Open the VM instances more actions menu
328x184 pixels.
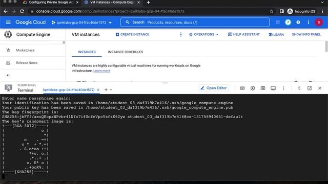click(x=181, y=34)
